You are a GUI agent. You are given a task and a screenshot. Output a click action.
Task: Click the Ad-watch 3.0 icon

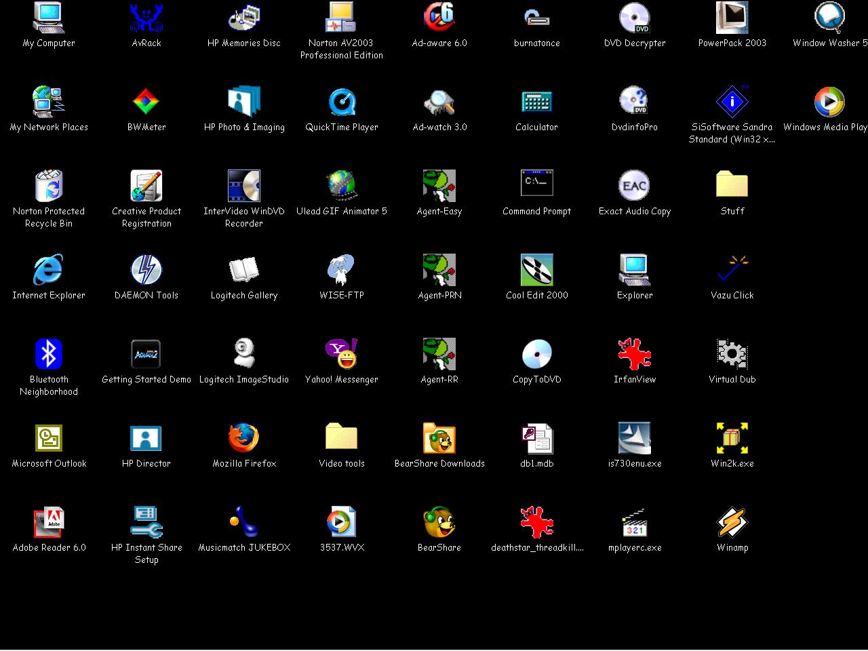[439, 102]
